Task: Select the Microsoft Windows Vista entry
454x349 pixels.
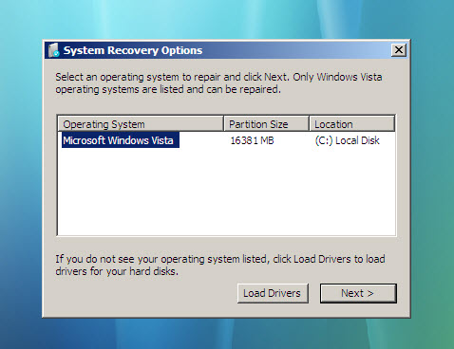Action: point(121,140)
